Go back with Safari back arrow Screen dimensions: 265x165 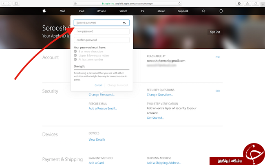coord(4,3)
